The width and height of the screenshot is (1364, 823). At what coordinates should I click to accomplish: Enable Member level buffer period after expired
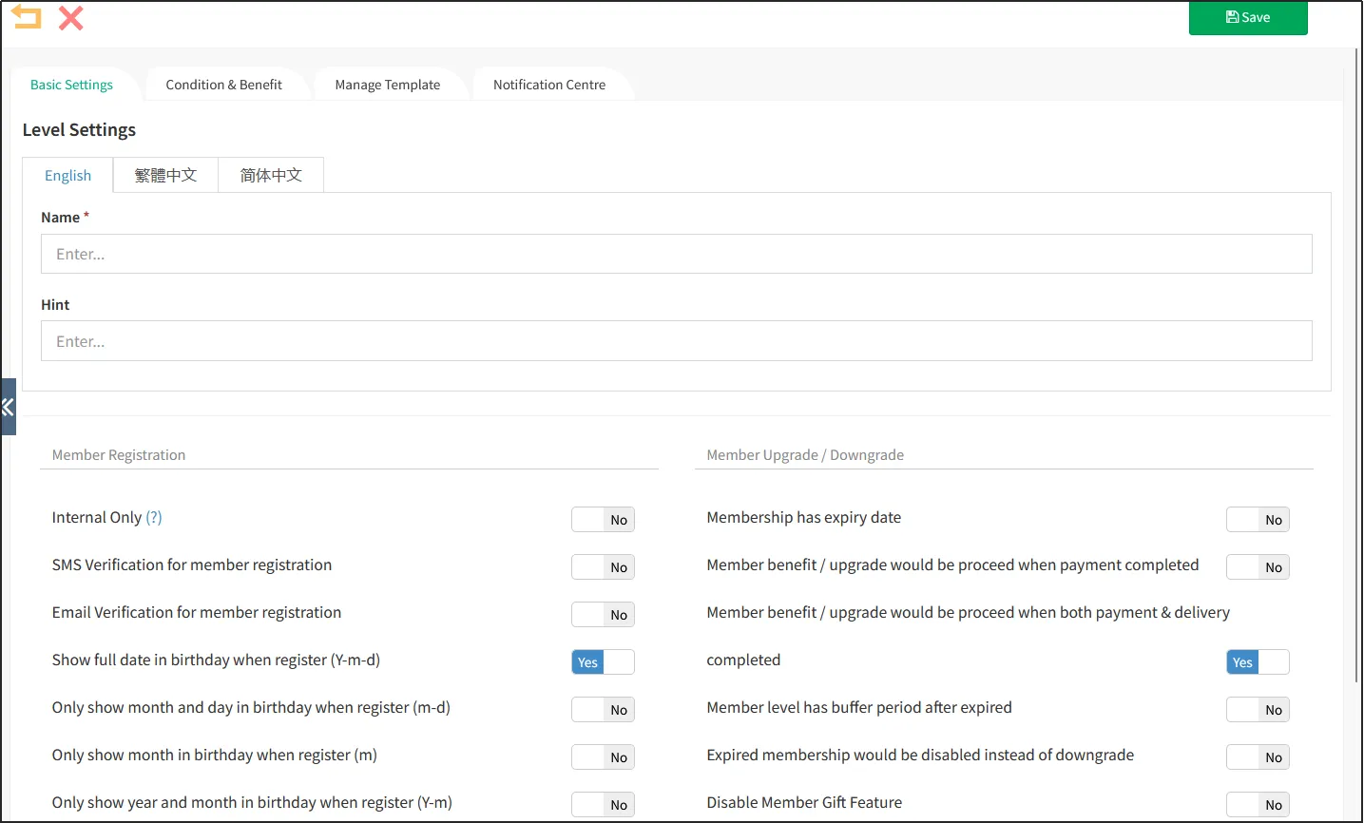pyautogui.click(x=1257, y=710)
